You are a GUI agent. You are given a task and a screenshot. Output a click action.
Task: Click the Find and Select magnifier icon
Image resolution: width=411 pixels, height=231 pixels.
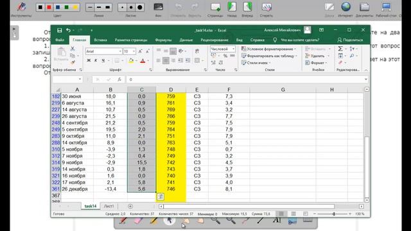pyautogui.click(x=352, y=56)
